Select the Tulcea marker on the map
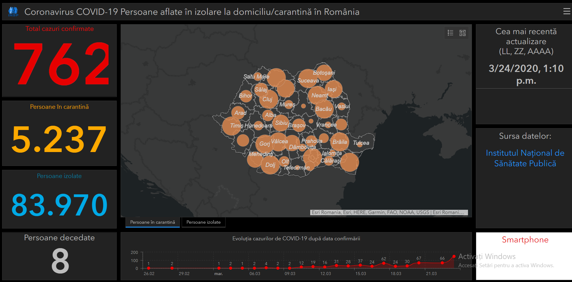Viewport: 572px width, 282px height. (x=360, y=144)
